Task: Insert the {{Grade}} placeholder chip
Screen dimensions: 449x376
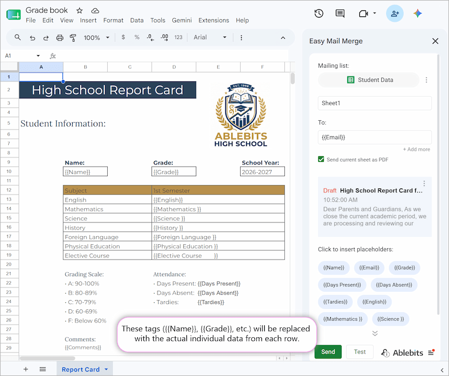Action: [x=404, y=268]
